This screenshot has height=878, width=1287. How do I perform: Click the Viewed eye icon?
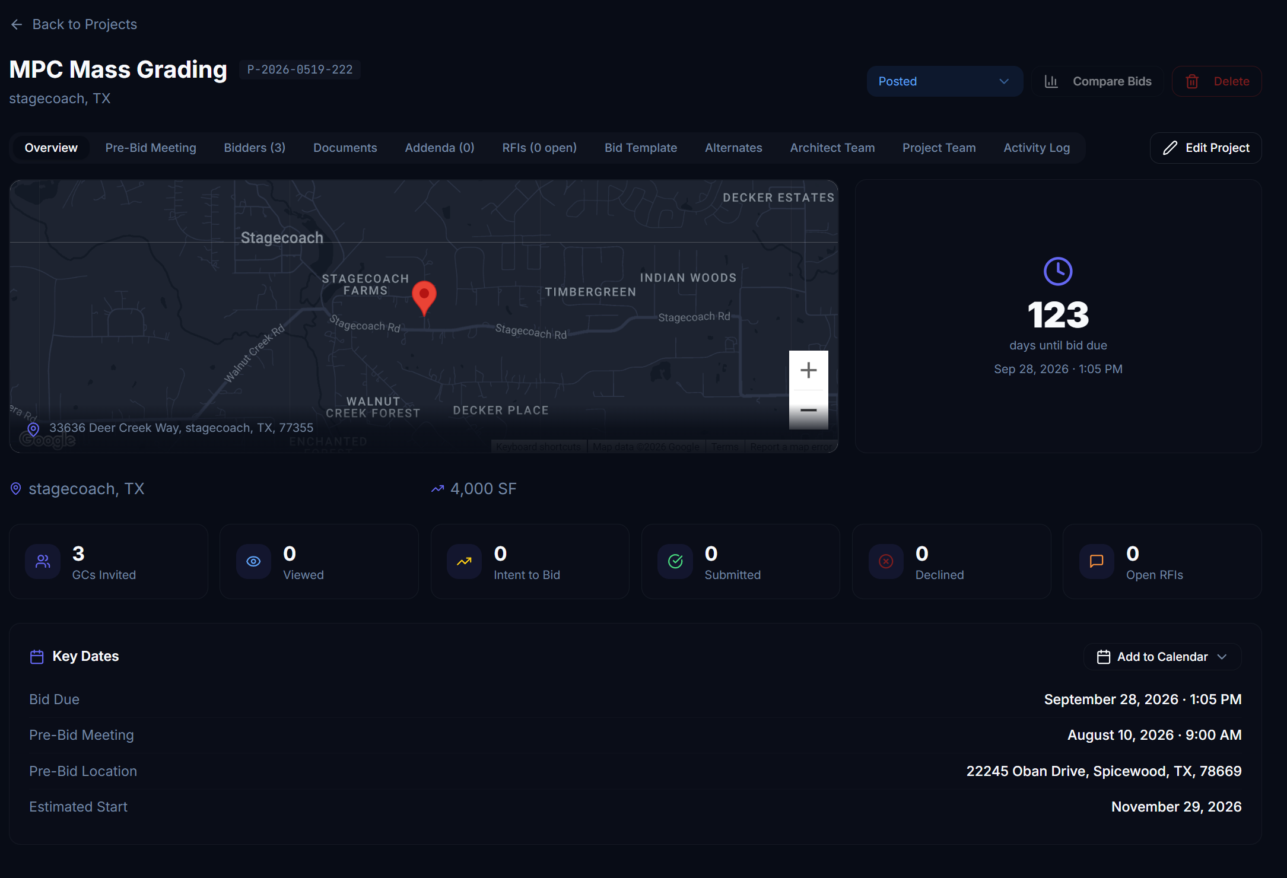(x=253, y=561)
